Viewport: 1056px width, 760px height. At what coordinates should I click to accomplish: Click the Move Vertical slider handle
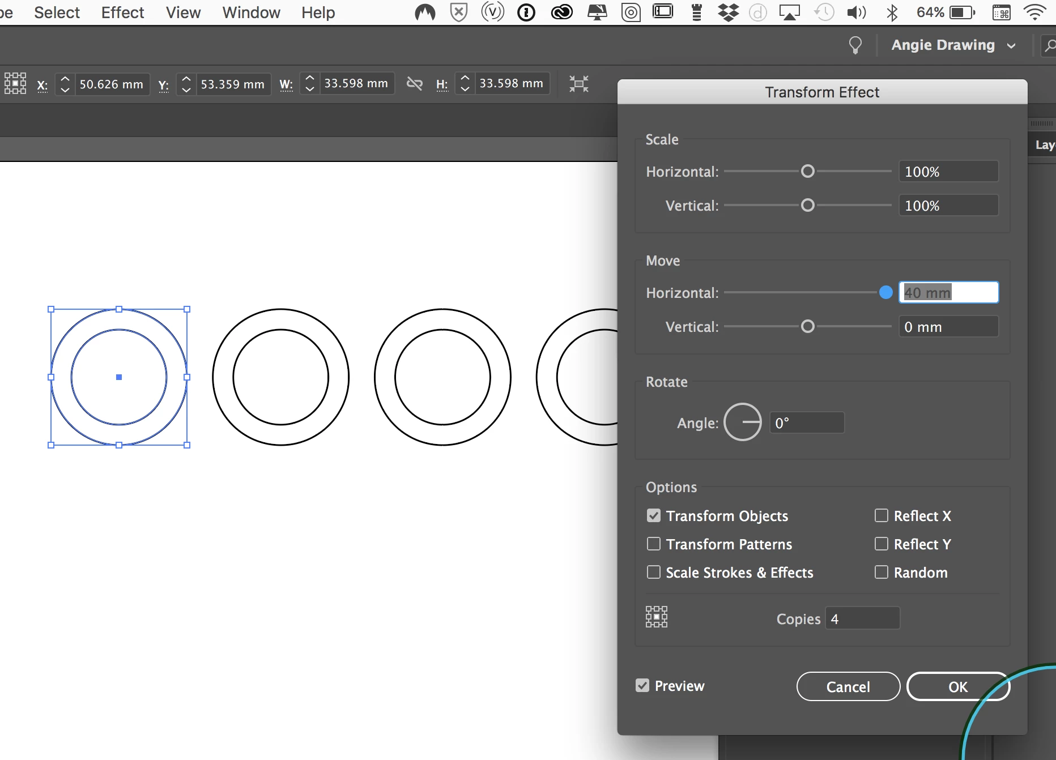[808, 326]
